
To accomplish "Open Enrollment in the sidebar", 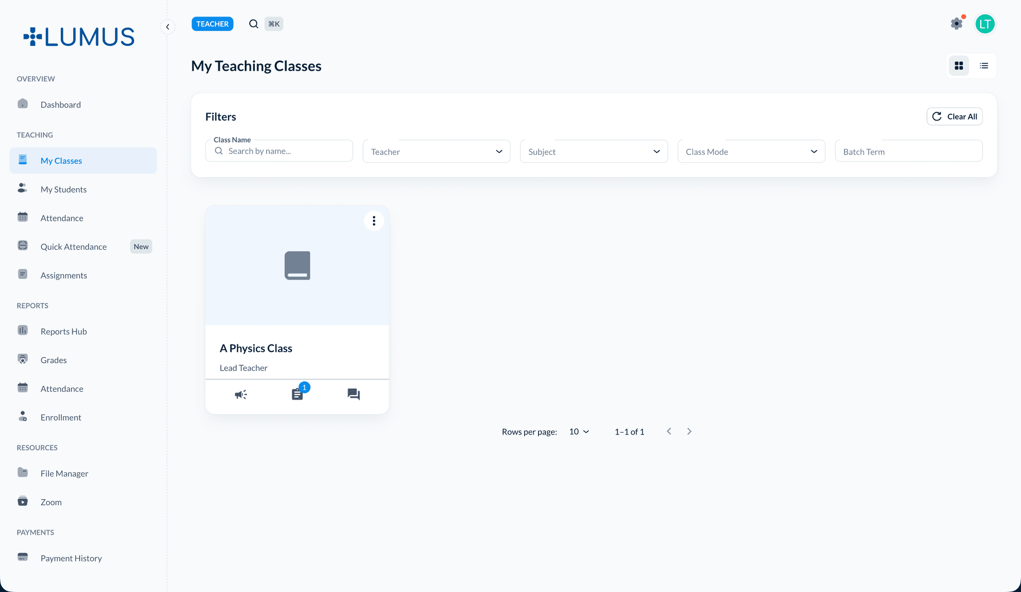I will [83, 417].
